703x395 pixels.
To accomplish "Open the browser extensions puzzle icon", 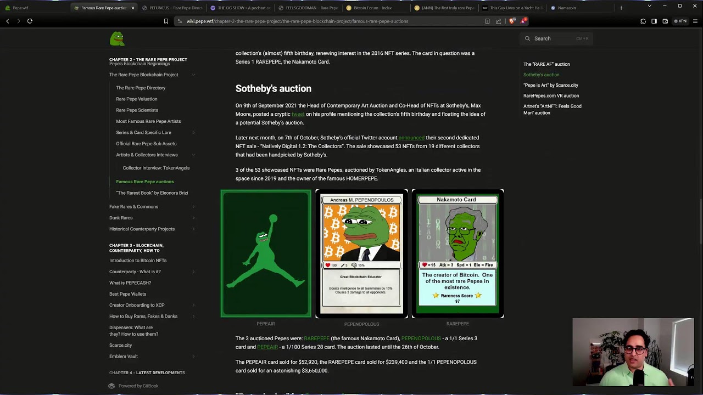I will pos(643,21).
